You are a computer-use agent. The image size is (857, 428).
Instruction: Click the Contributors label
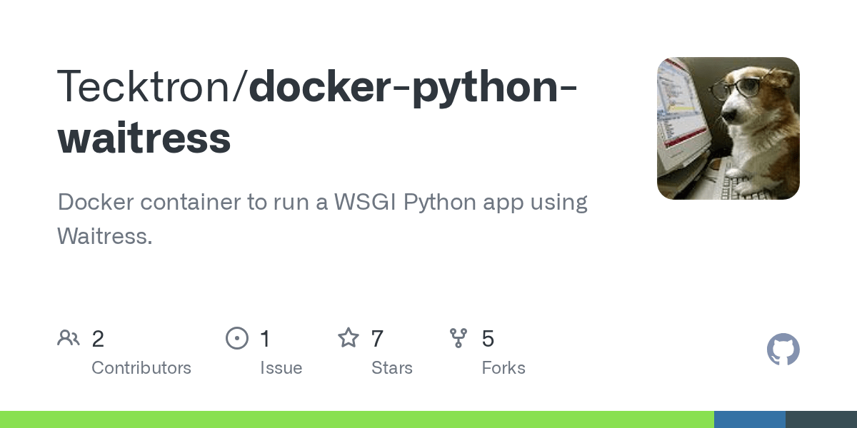click(141, 368)
